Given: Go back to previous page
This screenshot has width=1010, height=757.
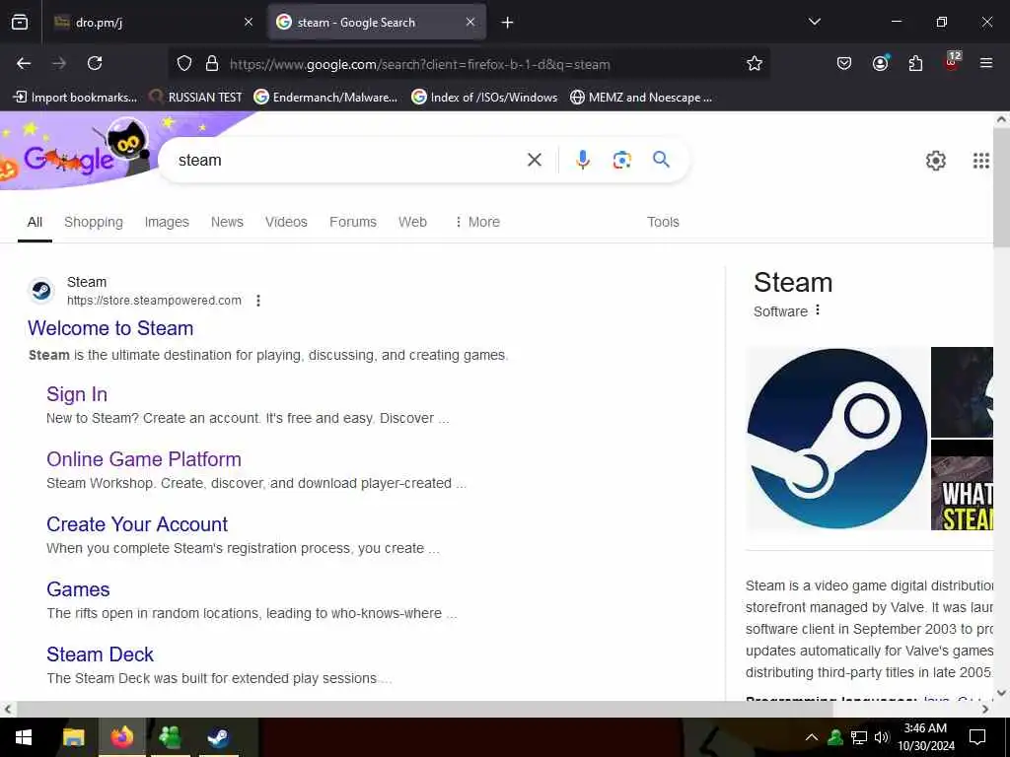Looking at the screenshot, I should point(24,63).
